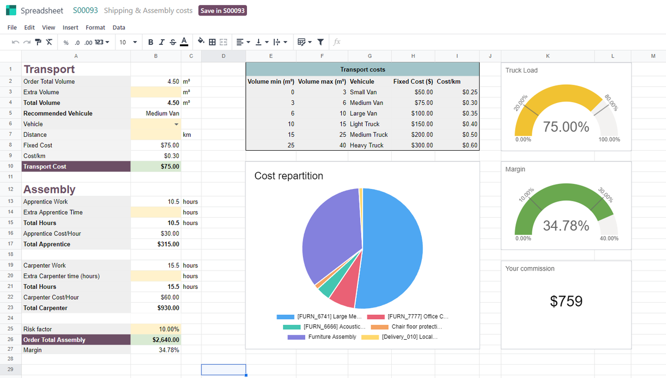Select the Extra Volume input cell
The height and width of the screenshot is (378, 666).
pos(155,92)
